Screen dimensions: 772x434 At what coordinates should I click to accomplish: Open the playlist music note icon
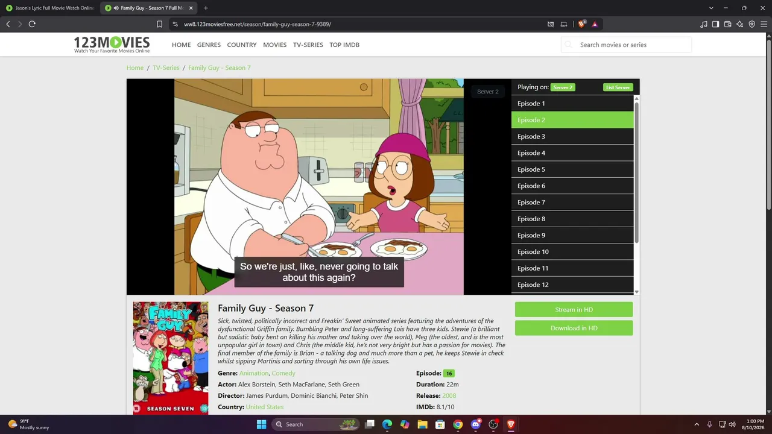pyautogui.click(x=704, y=24)
